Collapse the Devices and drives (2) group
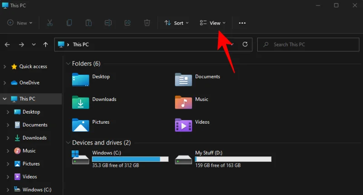The width and height of the screenshot is (363, 195). [68, 143]
